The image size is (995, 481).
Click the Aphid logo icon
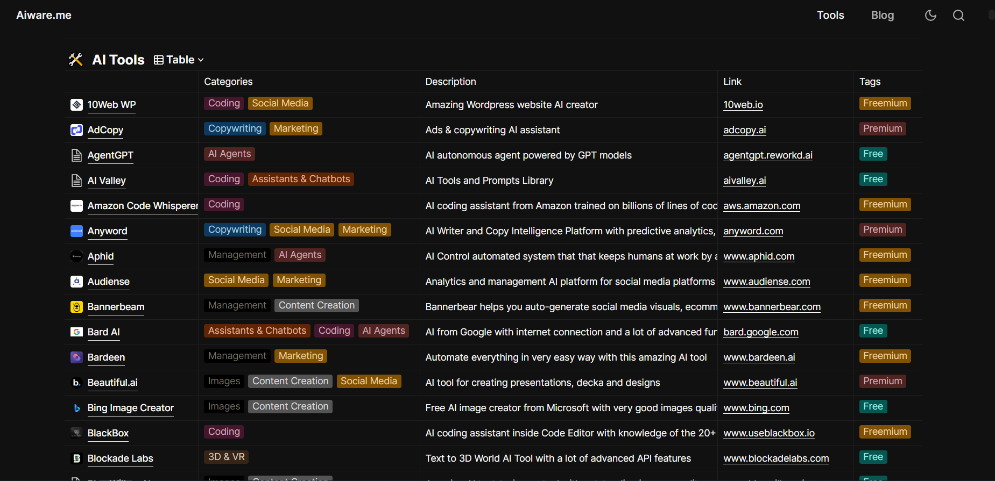(76, 256)
